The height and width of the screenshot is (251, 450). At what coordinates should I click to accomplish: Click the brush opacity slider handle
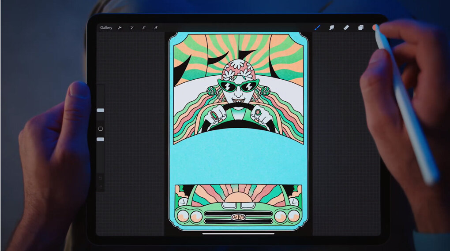point(101,139)
